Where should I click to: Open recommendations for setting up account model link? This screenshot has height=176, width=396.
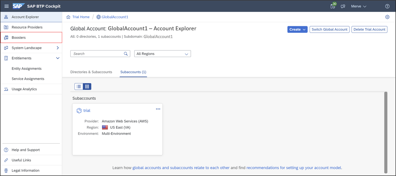[x=294, y=167]
